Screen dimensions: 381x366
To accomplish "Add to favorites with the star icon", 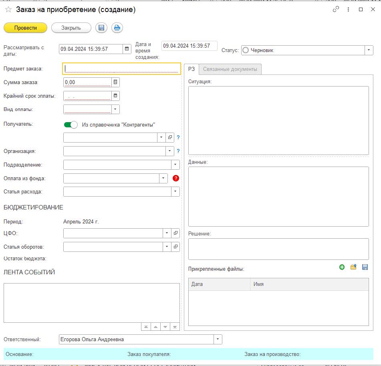I will click(8, 10).
